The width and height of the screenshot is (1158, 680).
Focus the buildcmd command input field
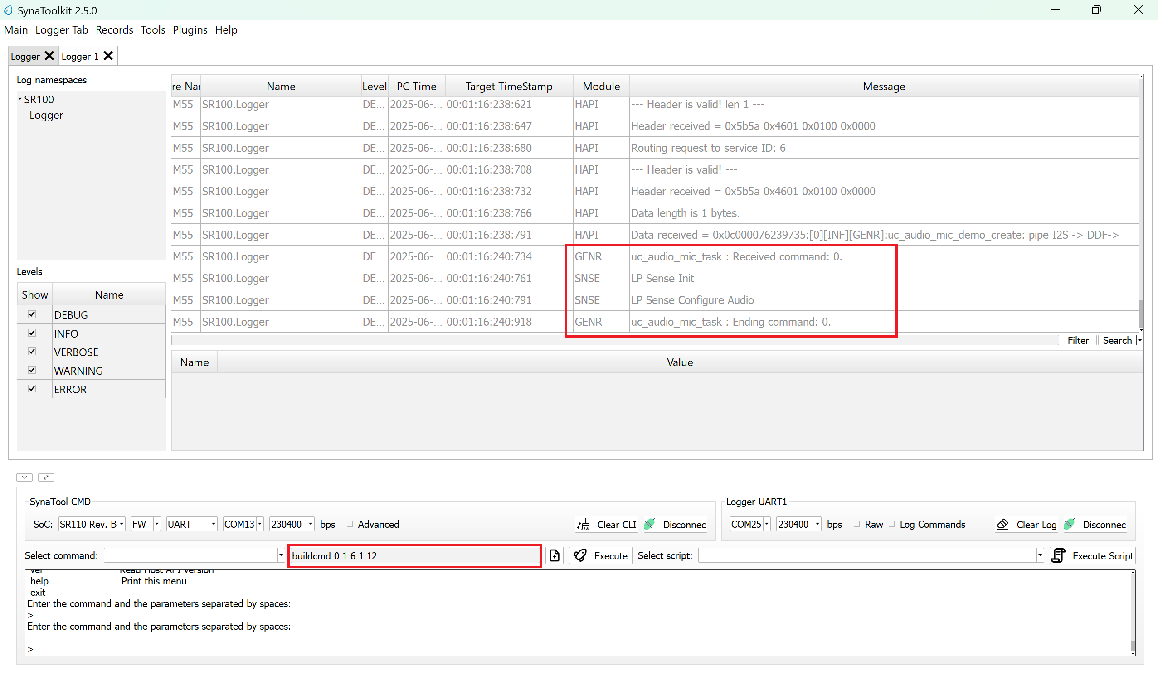414,555
